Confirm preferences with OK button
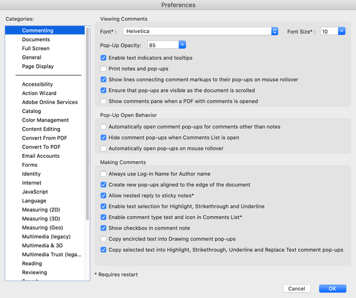The image size is (356, 298). pos(333,288)
